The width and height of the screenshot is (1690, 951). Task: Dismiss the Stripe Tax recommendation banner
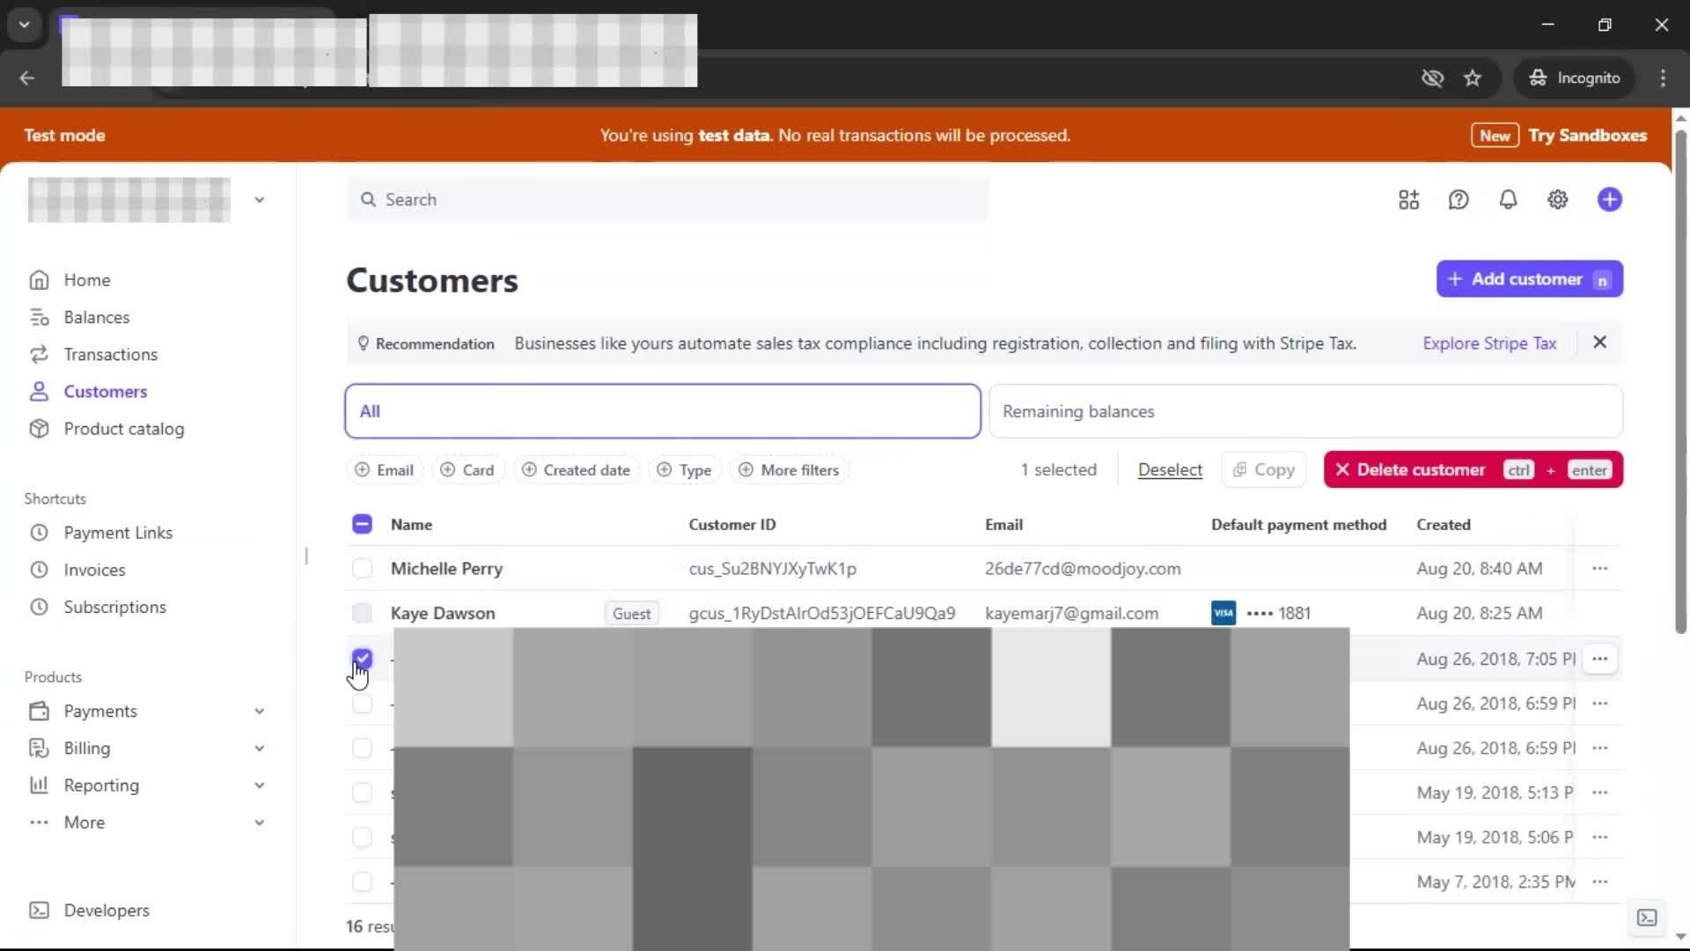pyautogui.click(x=1599, y=343)
